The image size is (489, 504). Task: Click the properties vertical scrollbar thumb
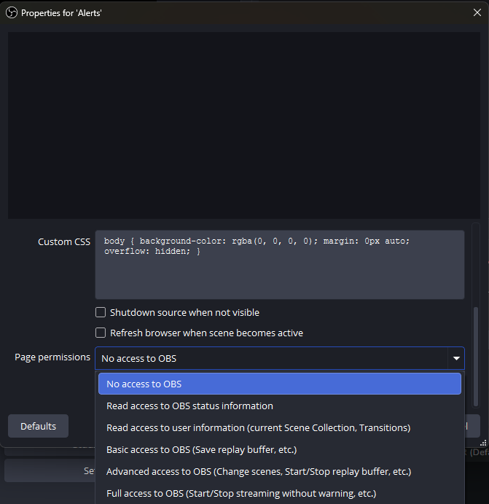point(476,357)
